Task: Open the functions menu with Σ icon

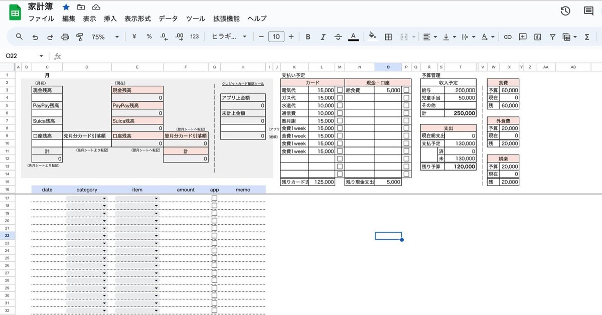Action: coord(587,37)
